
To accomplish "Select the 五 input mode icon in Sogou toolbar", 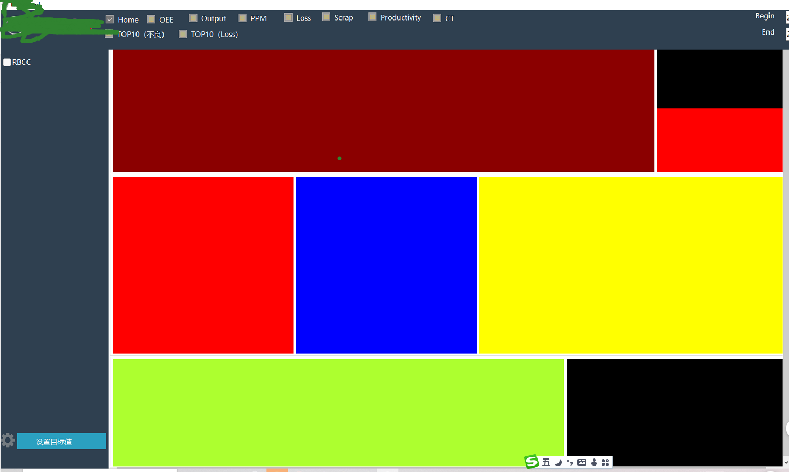I will [x=545, y=462].
